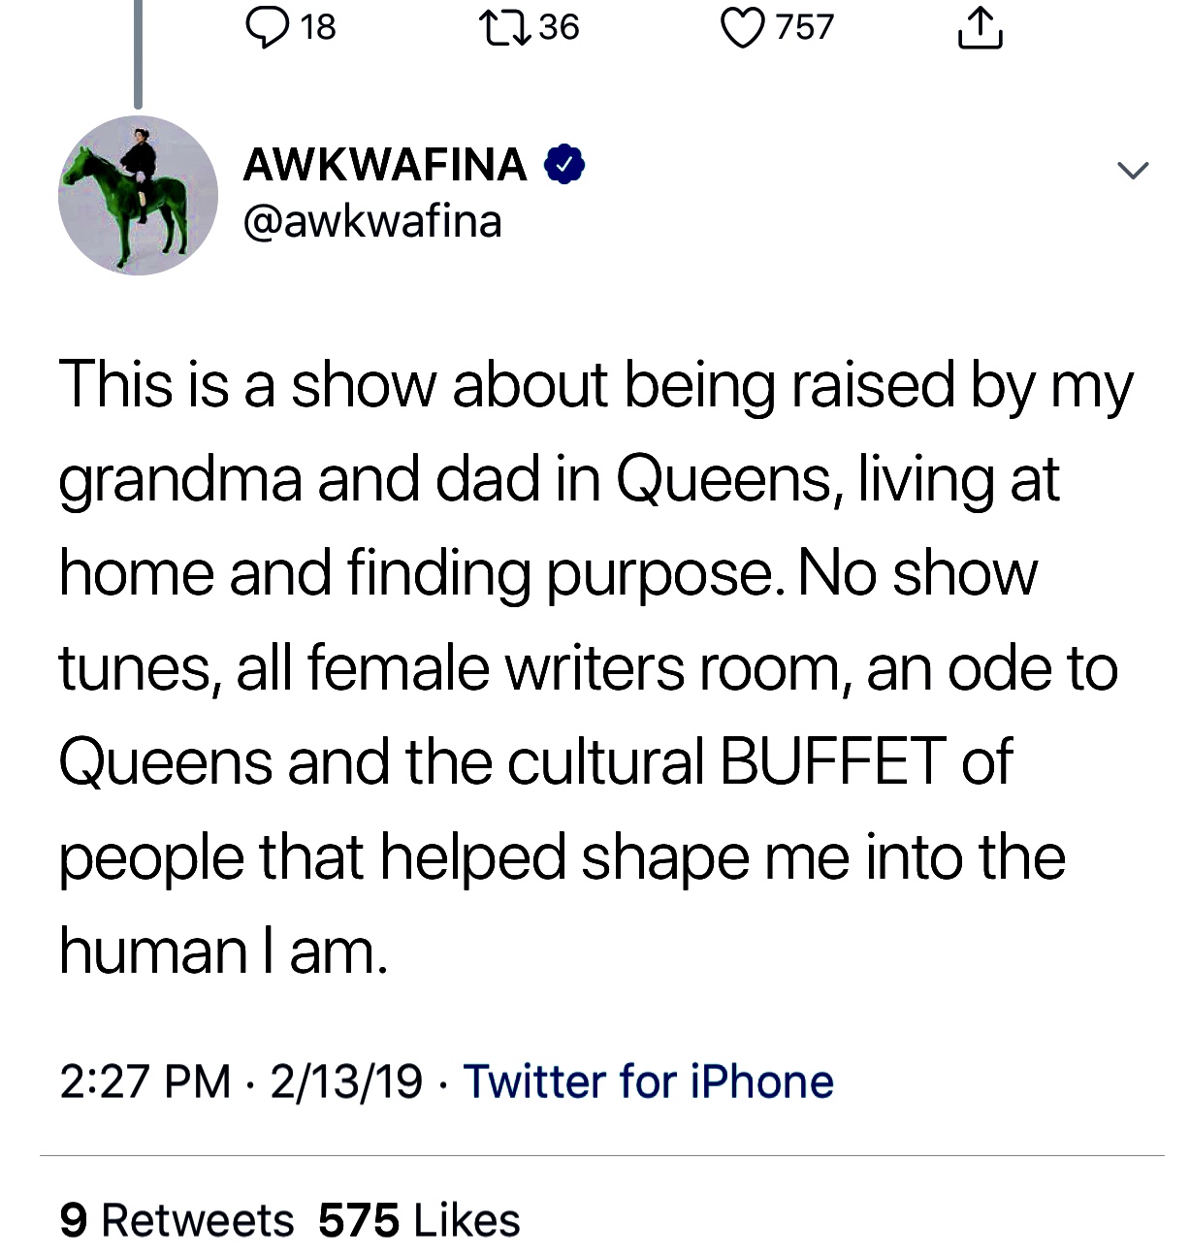Click the capitalized word BUFFET in the tweet
Screen dimensions: 1190x1257
pos(833,761)
